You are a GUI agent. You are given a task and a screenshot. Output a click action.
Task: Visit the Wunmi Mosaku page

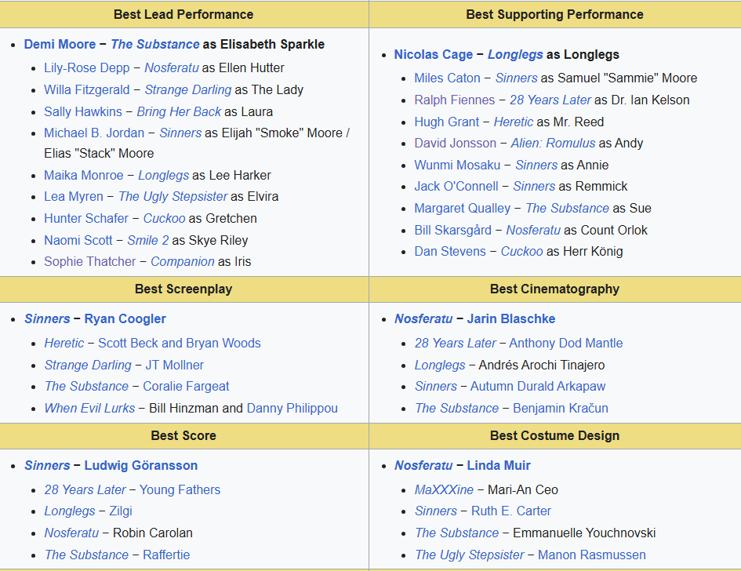coord(457,165)
